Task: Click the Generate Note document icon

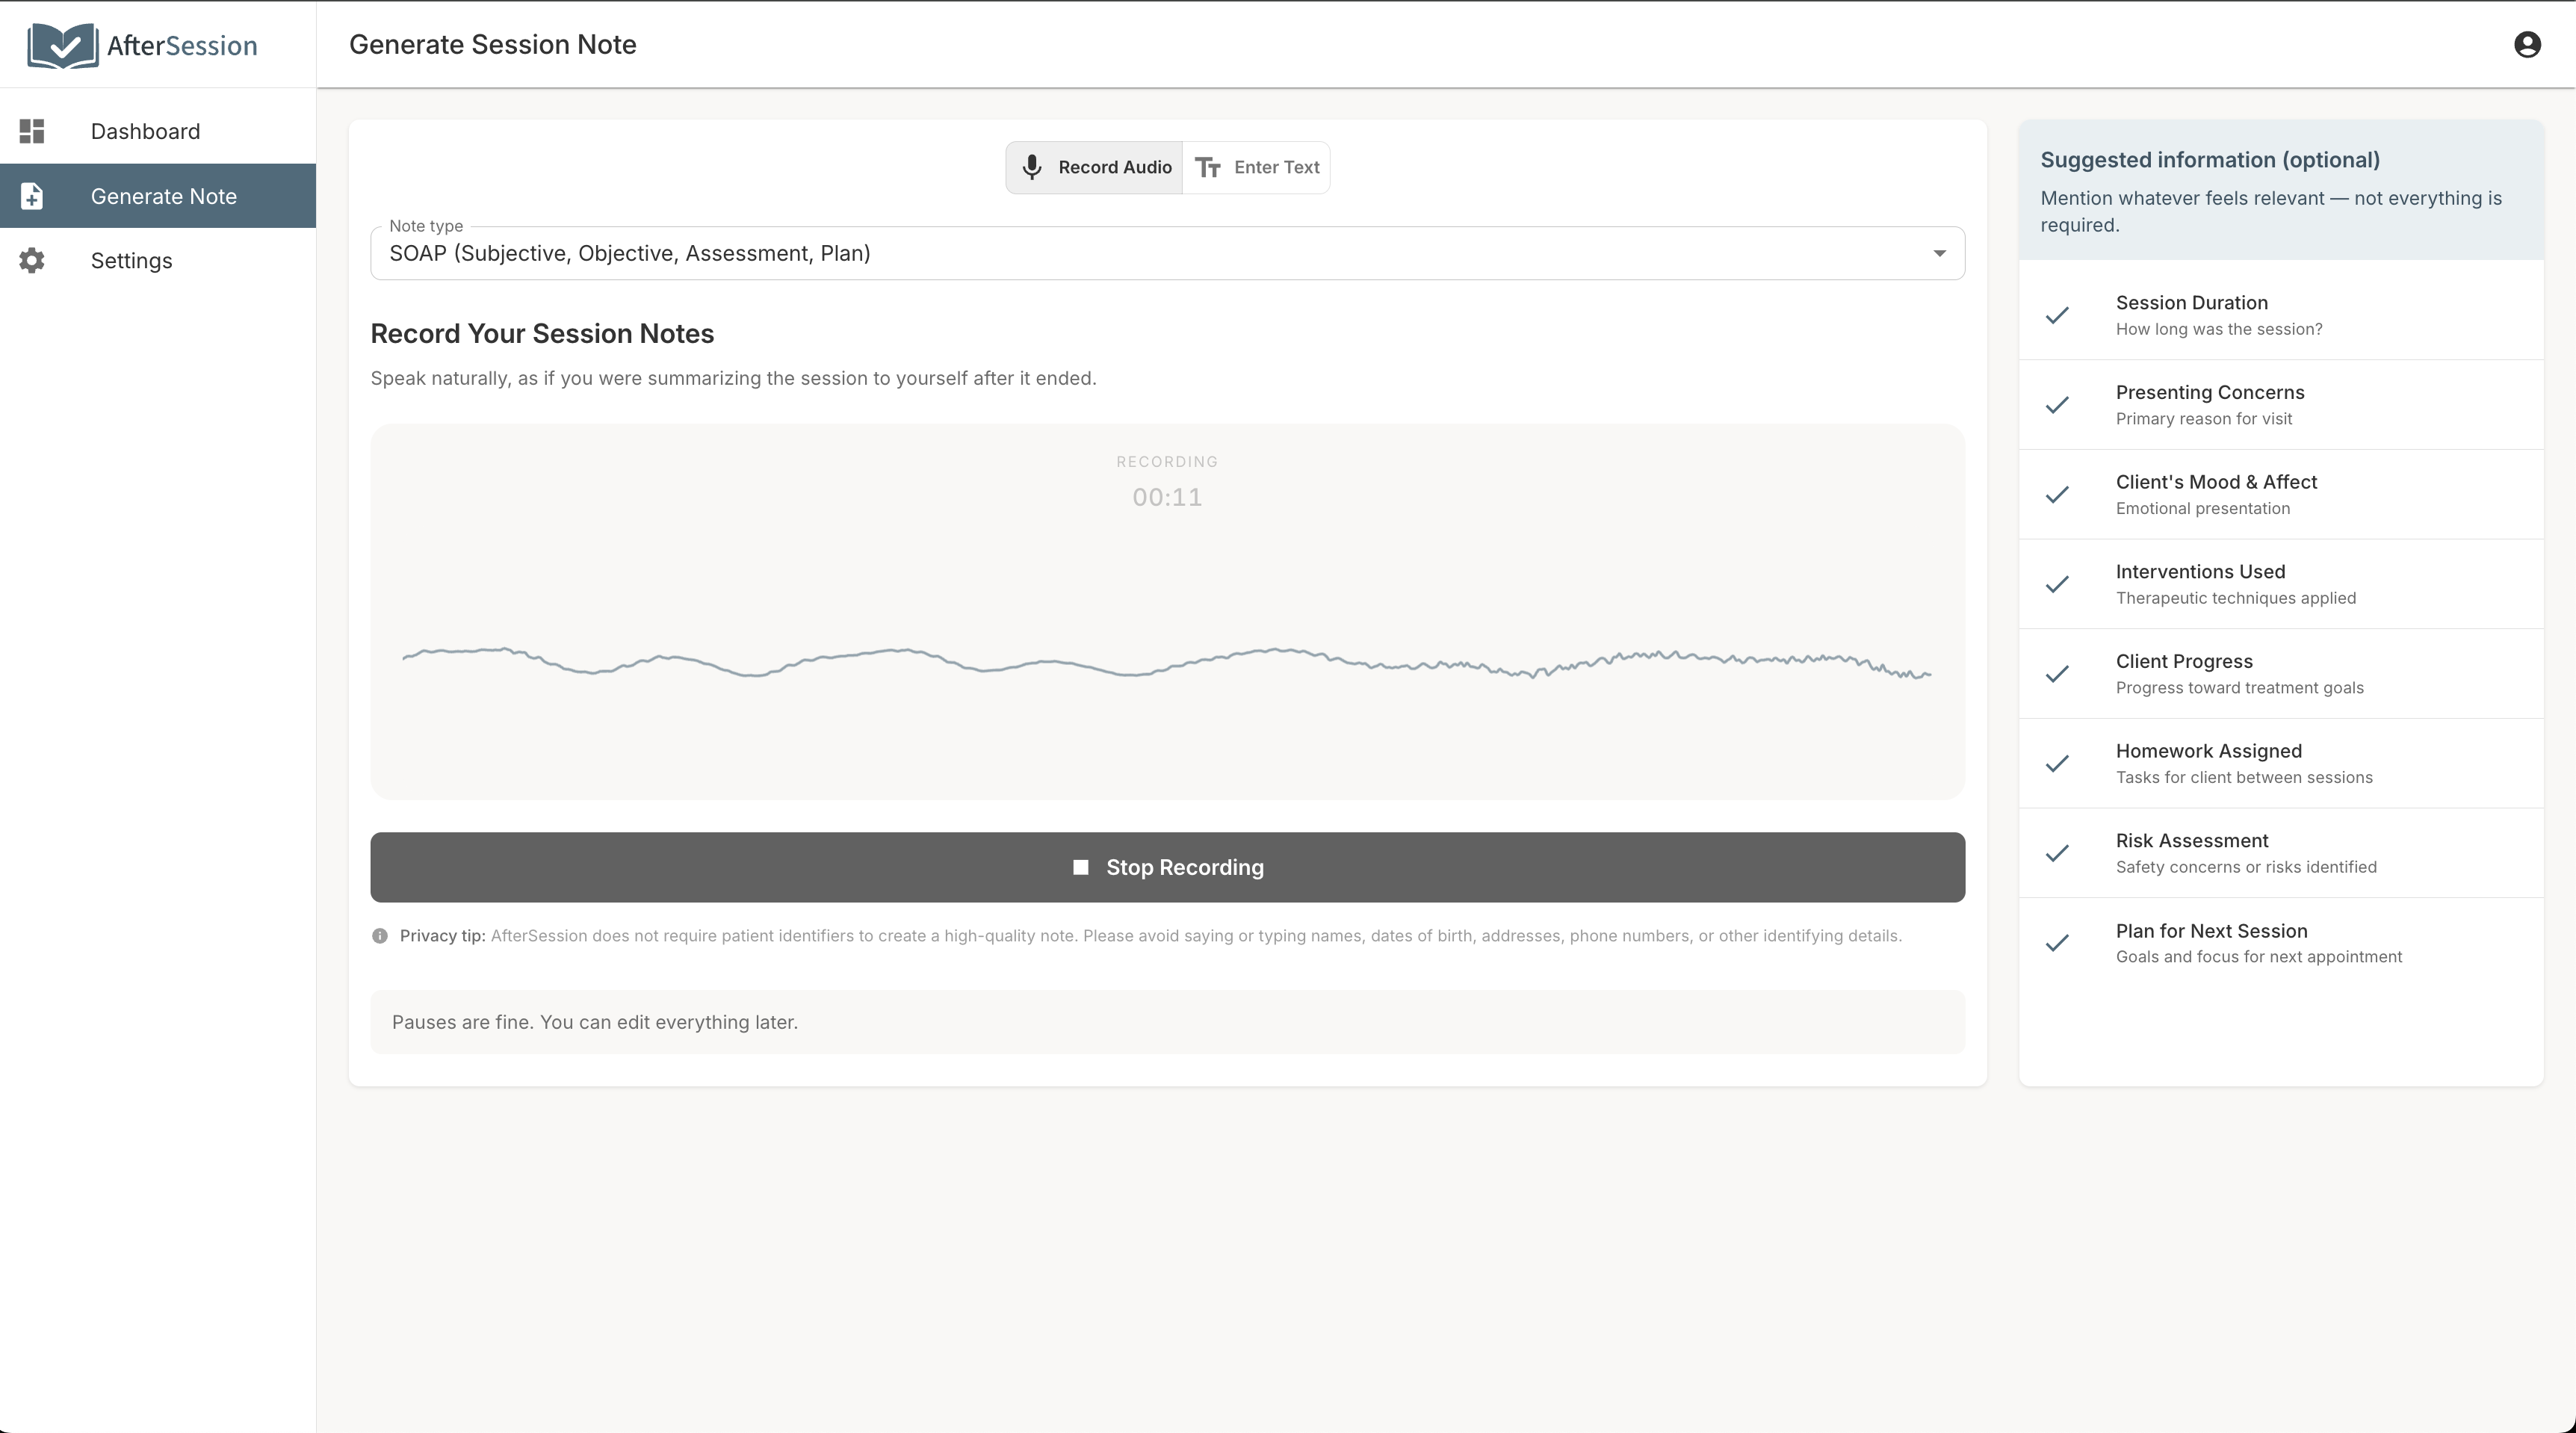Action: pyautogui.click(x=31, y=196)
